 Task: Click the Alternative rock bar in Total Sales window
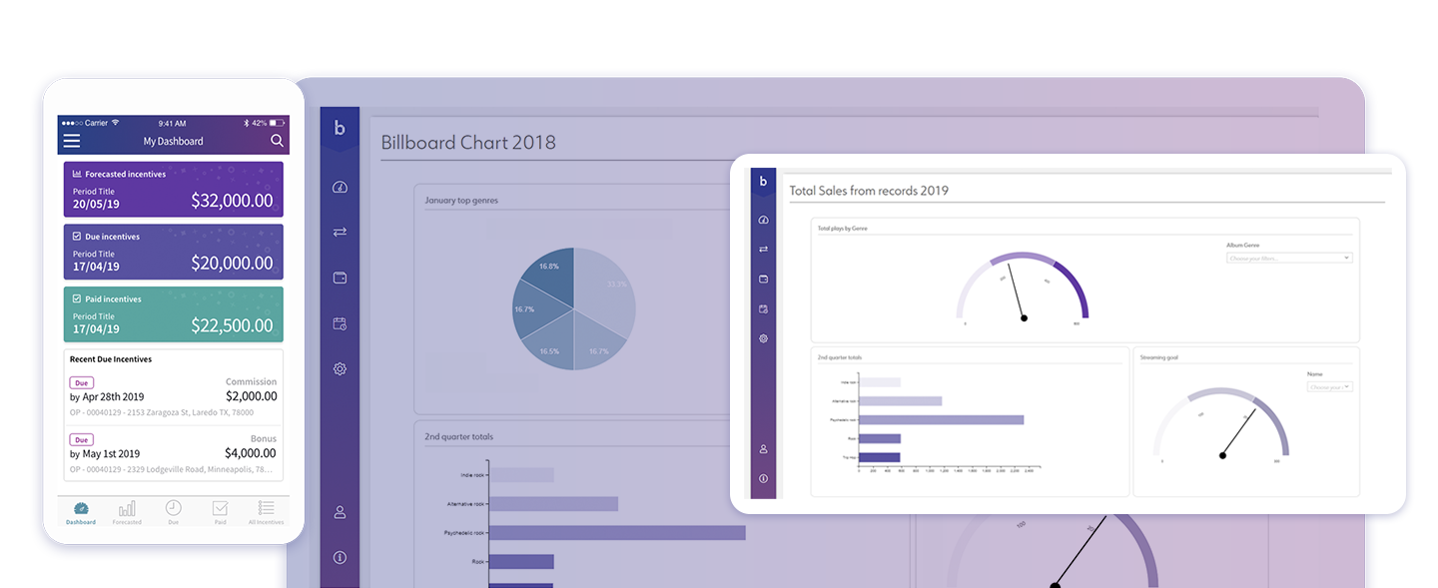coord(900,401)
